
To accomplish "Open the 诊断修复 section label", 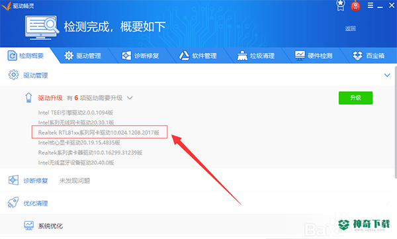I will click(36, 181).
